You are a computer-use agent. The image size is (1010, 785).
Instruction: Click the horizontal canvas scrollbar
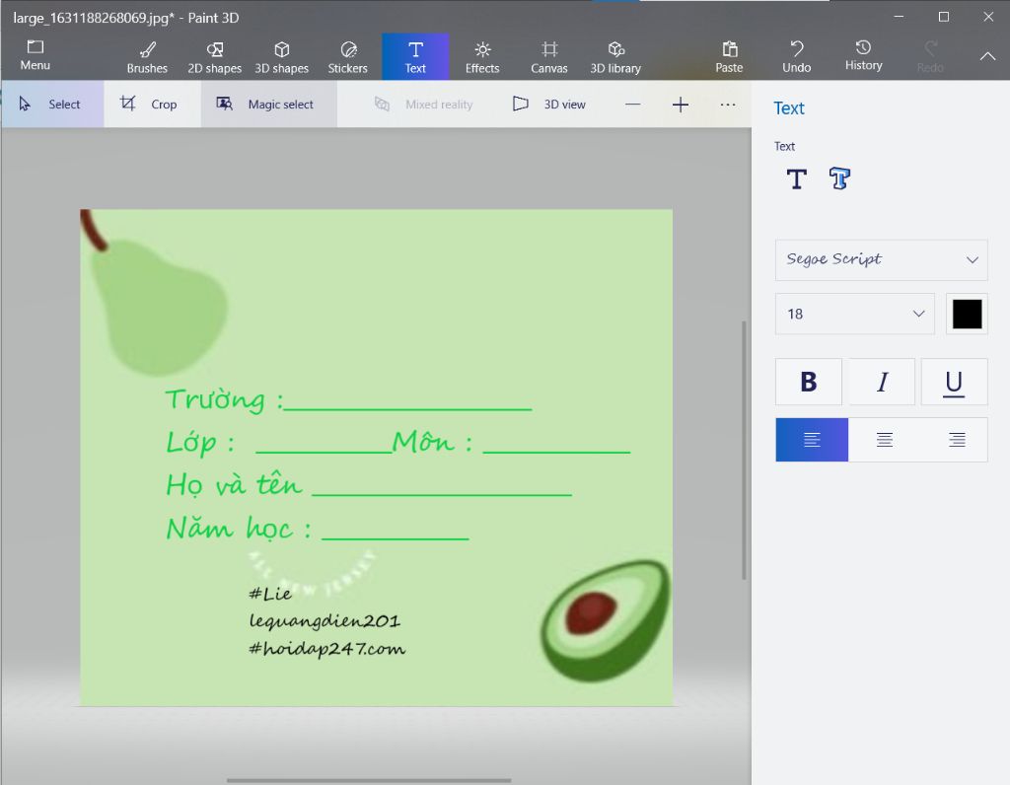click(x=369, y=780)
